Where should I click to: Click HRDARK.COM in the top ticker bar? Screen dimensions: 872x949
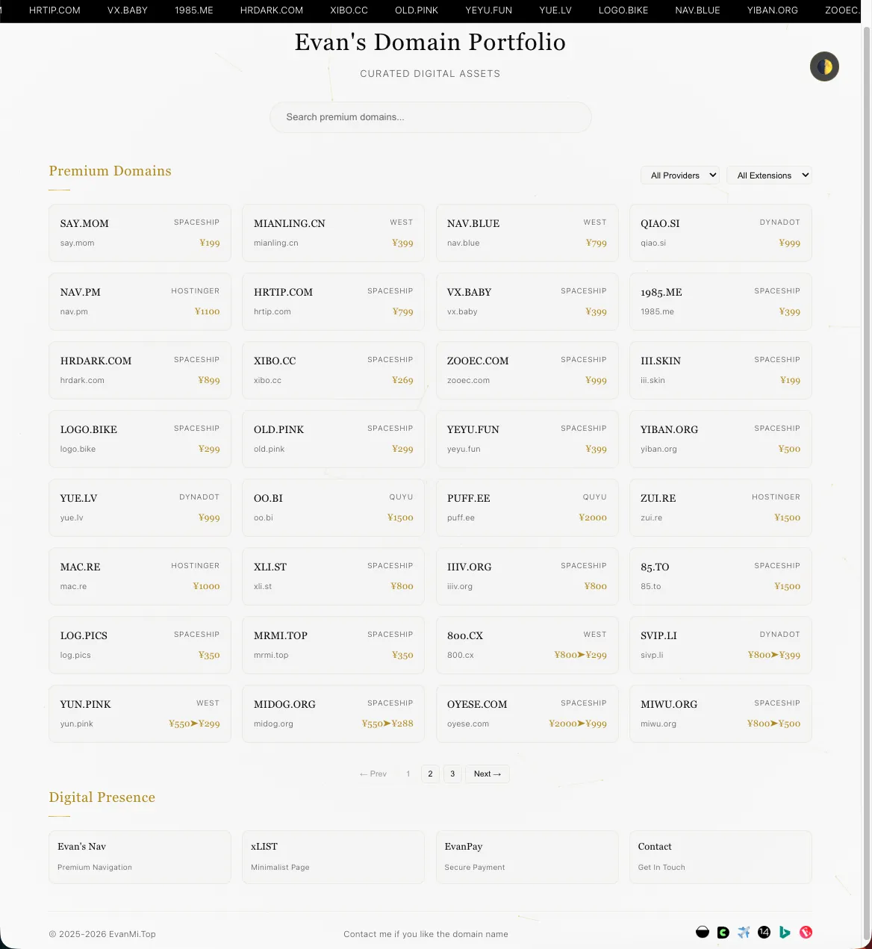[272, 10]
